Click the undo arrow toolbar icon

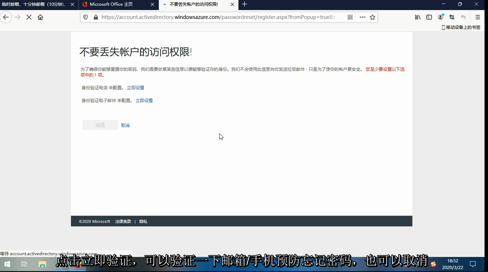pos(463,17)
